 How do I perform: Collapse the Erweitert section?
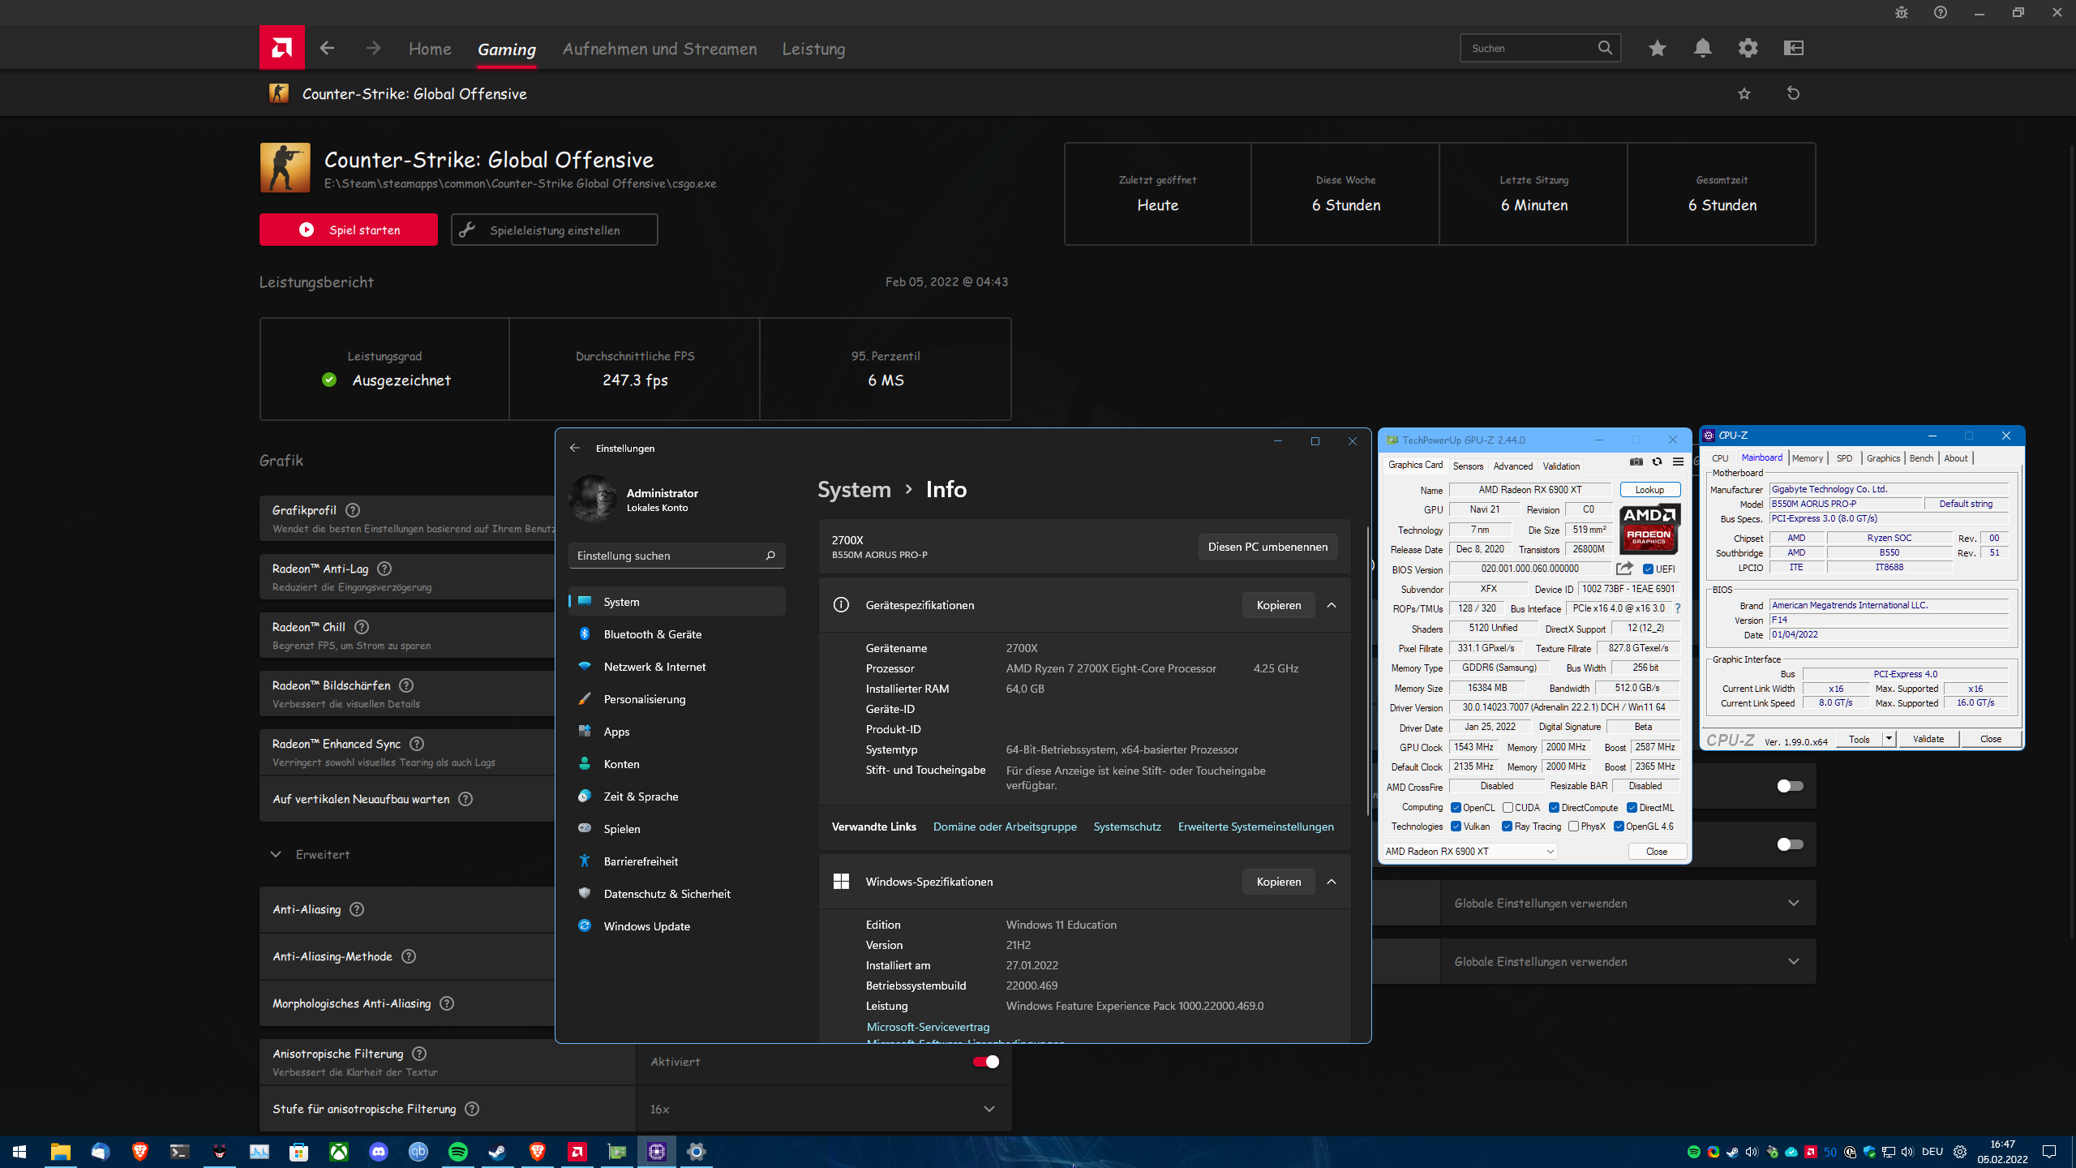(x=276, y=854)
